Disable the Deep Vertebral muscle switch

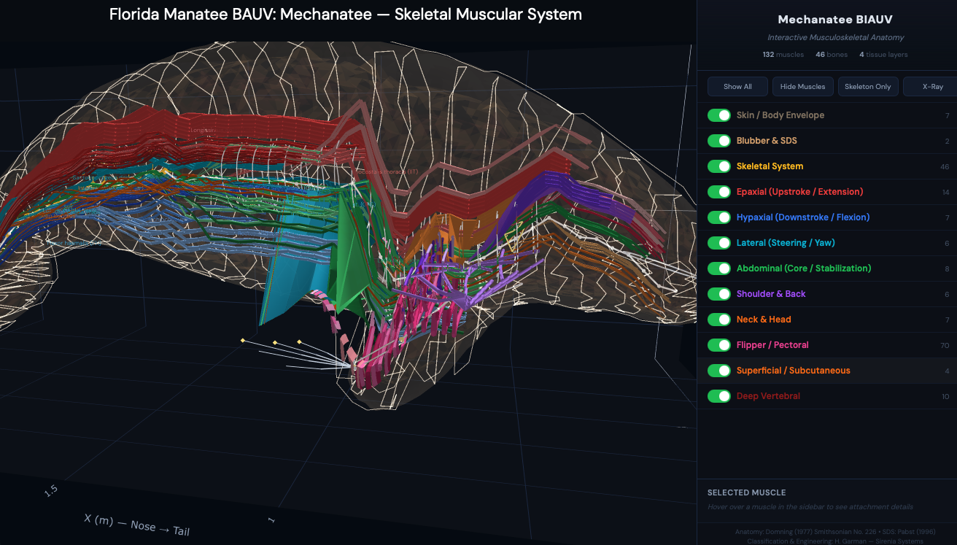coord(719,396)
